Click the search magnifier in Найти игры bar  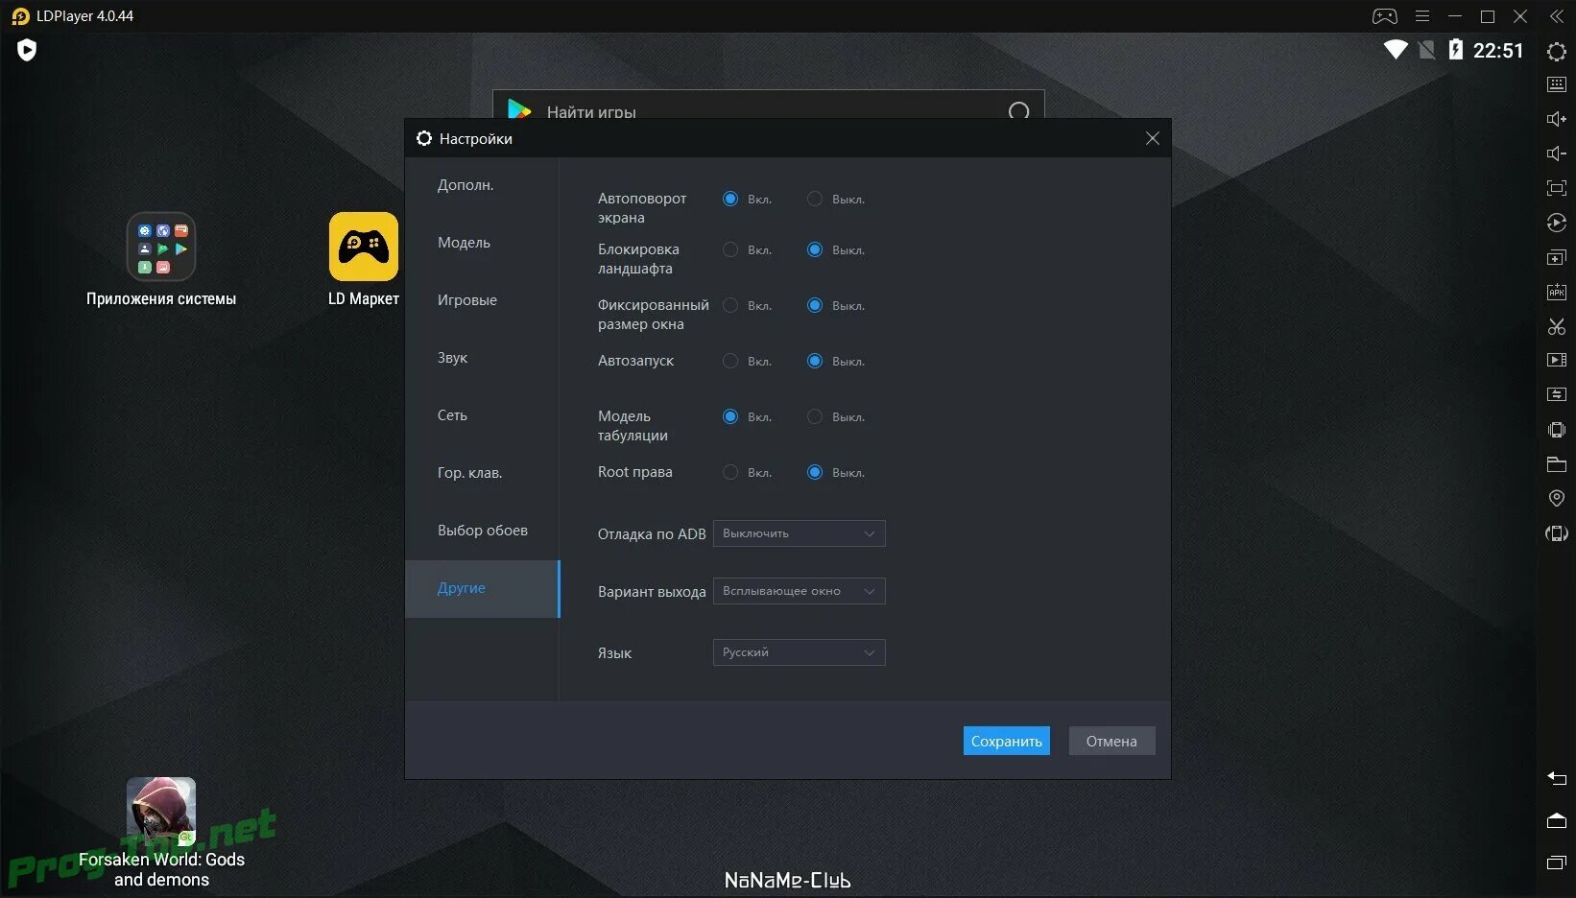pyautogui.click(x=1018, y=111)
